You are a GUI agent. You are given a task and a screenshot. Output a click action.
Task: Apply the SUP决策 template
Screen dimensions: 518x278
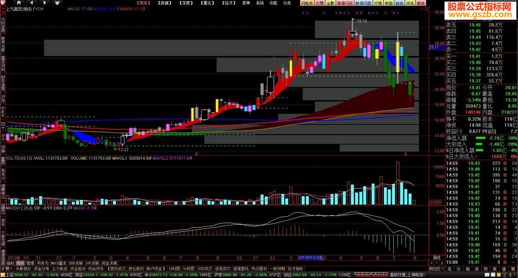(92, 263)
